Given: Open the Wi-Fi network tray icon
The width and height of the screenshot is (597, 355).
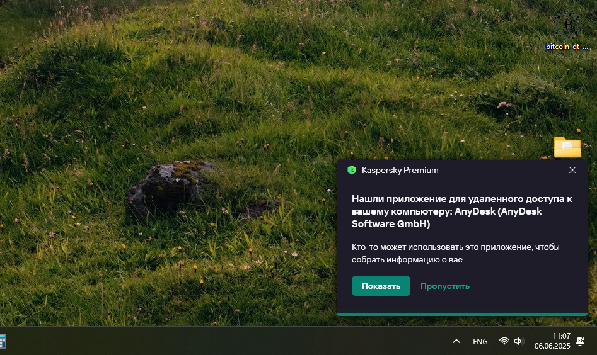Looking at the screenshot, I should 504,341.
